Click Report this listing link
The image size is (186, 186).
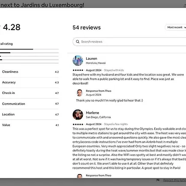(x=174, y=180)
